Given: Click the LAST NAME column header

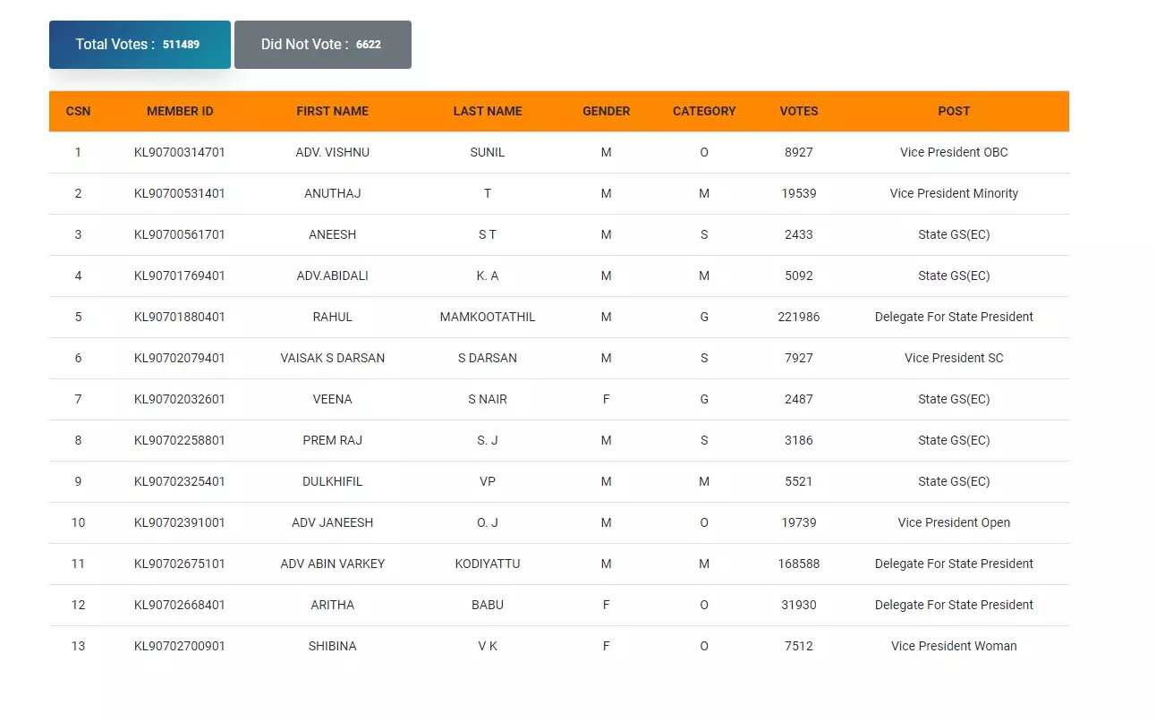Looking at the screenshot, I should coord(487,111).
